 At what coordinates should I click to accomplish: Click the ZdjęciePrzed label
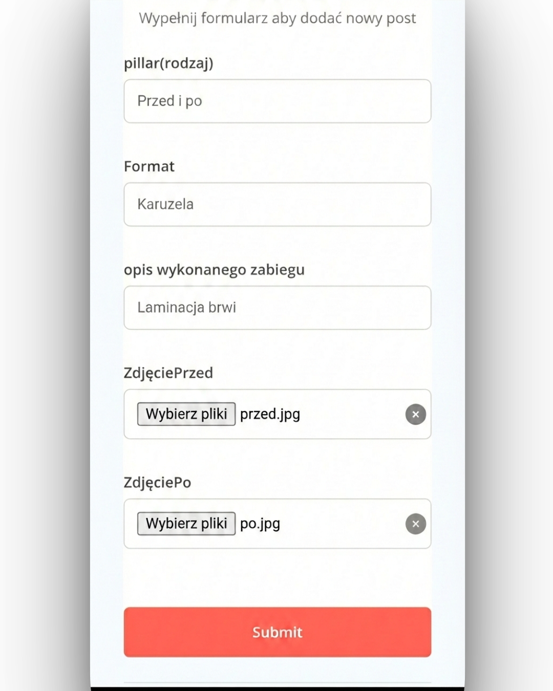point(168,373)
